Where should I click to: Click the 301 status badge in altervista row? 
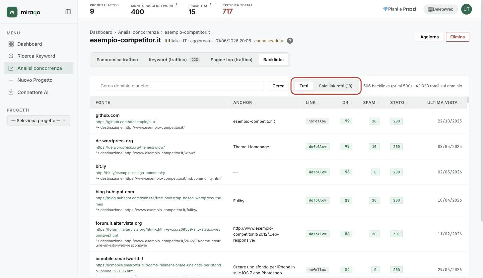tap(396, 234)
